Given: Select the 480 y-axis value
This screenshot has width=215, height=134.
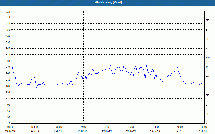Looking at the screenshot, I should pos(8,24).
